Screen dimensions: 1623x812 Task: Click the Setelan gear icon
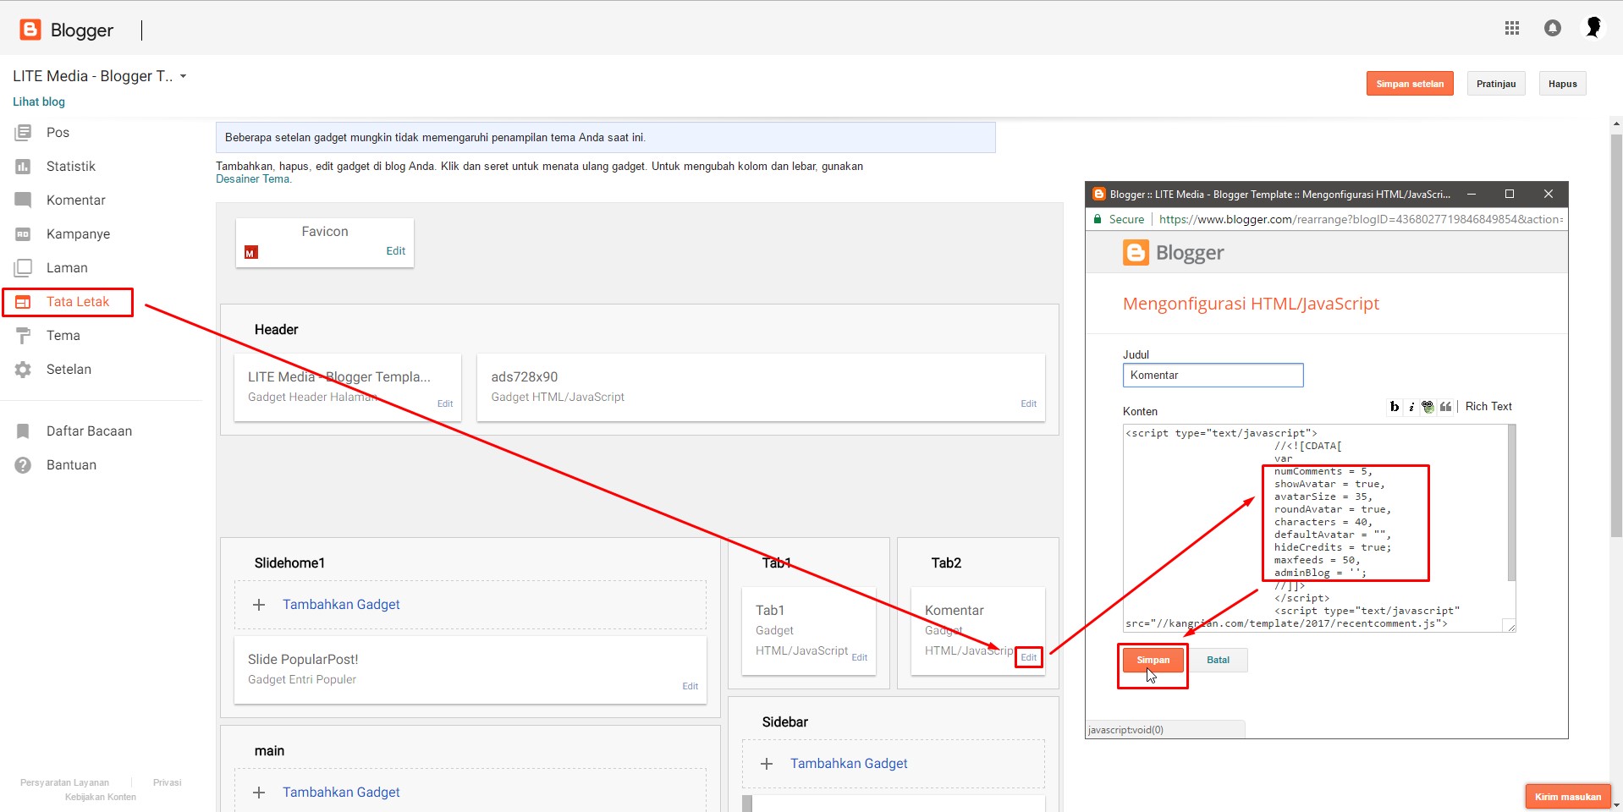[23, 370]
